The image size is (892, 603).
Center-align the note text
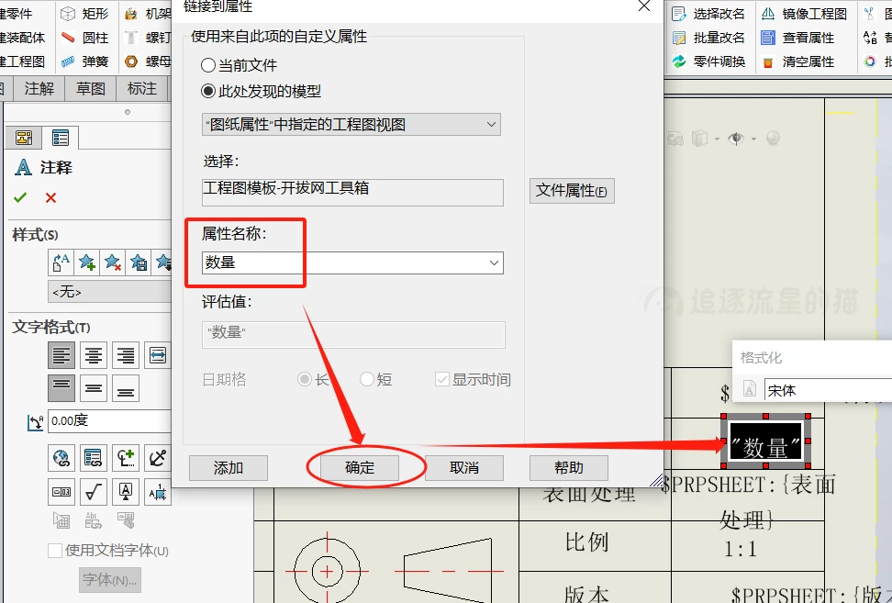pyautogui.click(x=94, y=355)
